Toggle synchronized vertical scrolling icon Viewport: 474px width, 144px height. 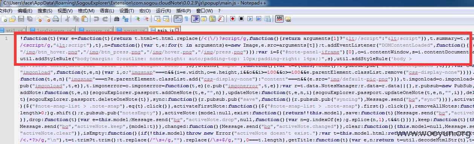click(157, 19)
